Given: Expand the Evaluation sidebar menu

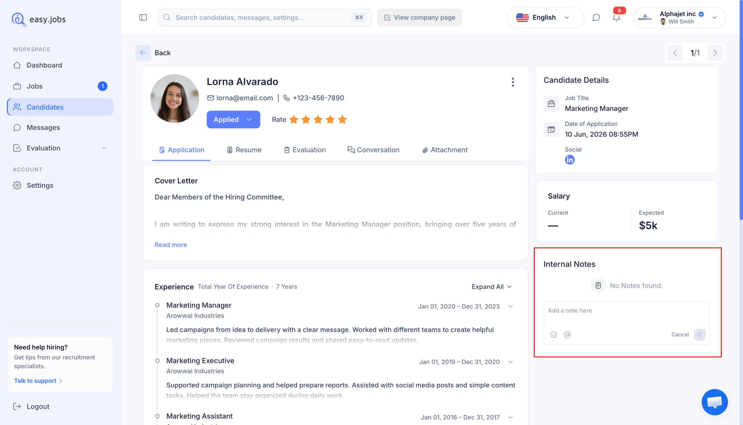Looking at the screenshot, I should tap(60, 148).
